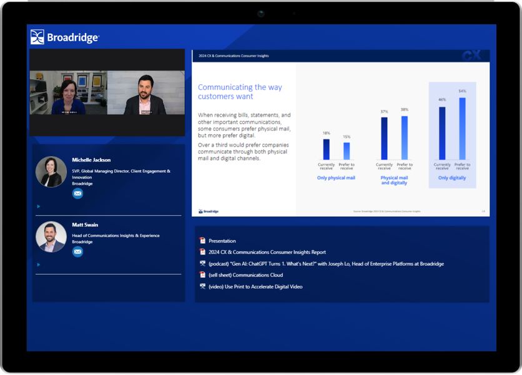Click the Broadridge logo in the header
Screen dimensions: 522x375
click(x=65, y=37)
